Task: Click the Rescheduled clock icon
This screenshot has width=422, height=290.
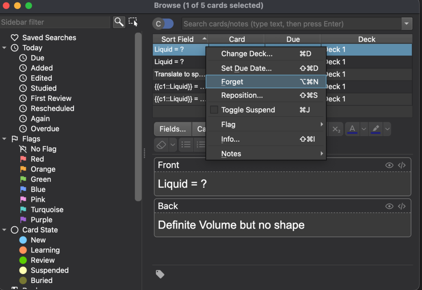Action: (23, 108)
